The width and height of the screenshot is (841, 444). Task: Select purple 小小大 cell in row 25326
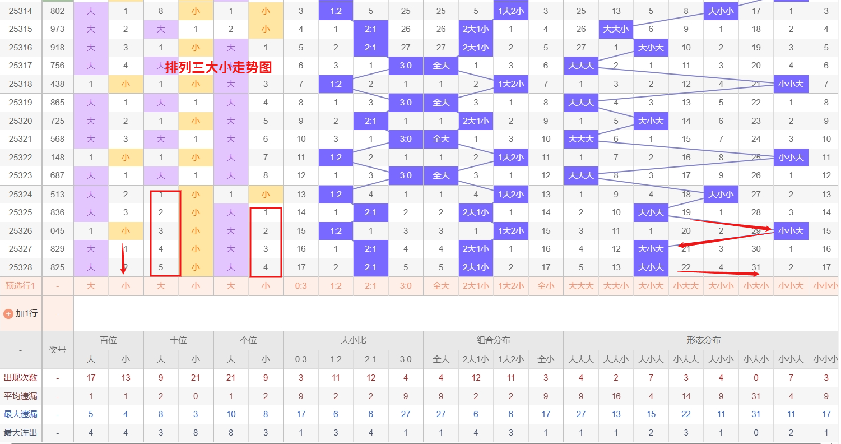[x=791, y=231]
